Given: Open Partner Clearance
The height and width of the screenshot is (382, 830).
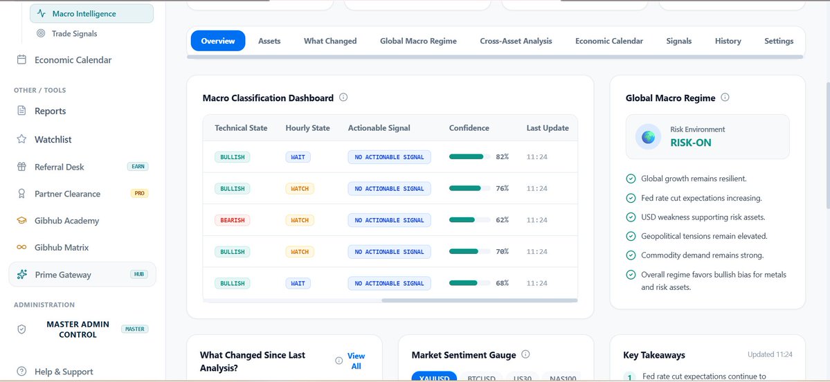Looking at the screenshot, I should (x=67, y=194).
